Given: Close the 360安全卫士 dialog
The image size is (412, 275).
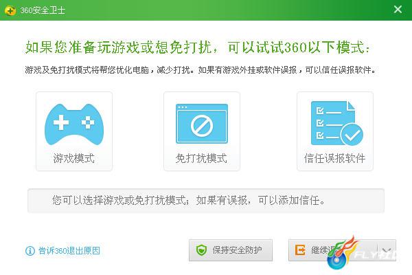Looking at the screenshot, I should click(x=398, y=10).
